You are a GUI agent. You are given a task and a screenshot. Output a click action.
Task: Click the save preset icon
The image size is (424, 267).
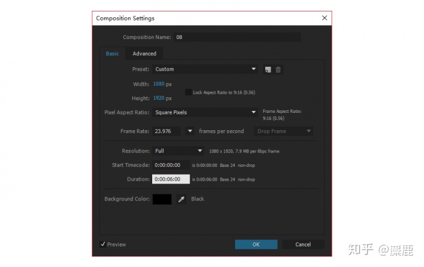[x=268, y=70]
